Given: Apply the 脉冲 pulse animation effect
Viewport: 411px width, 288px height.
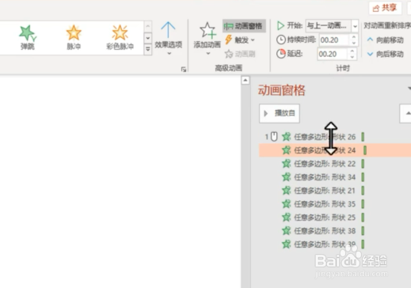Looking at the screenshot, I should [x=74, y=37].
